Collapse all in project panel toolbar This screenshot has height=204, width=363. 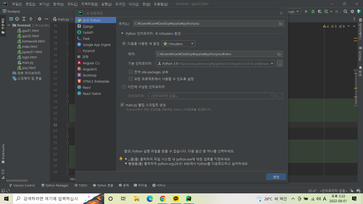tap(31, 19)
